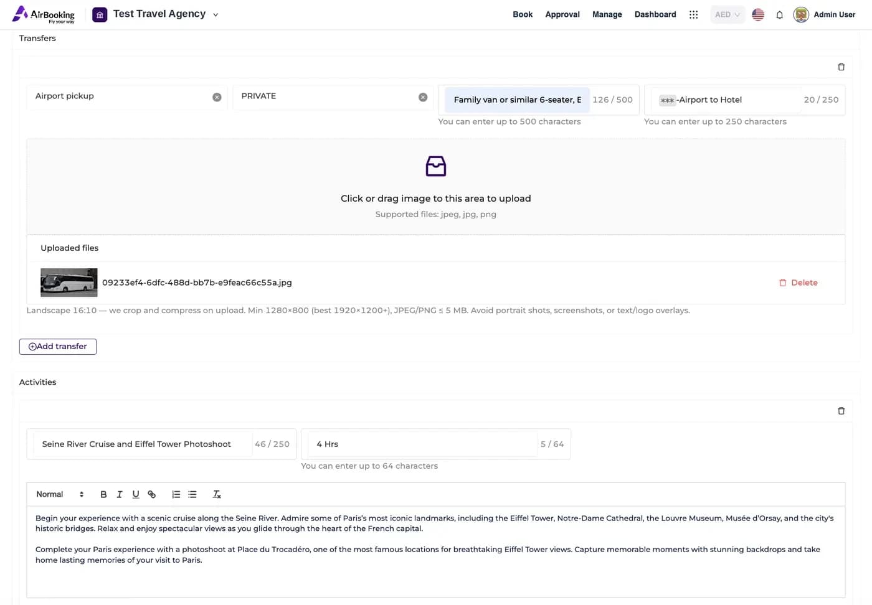Click the Test Travel Agency building icon
Image resolution: width=872 pixels, height=605 pixels.
(100, 14)
